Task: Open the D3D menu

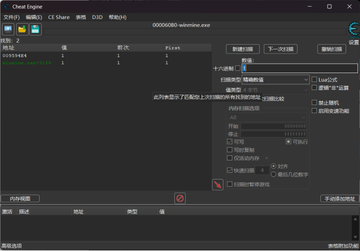Action: (x=97, y=17)
